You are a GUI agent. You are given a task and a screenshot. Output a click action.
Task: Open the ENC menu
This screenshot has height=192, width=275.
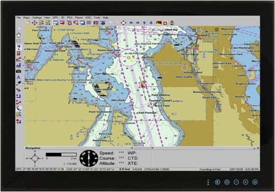point(89,17)
